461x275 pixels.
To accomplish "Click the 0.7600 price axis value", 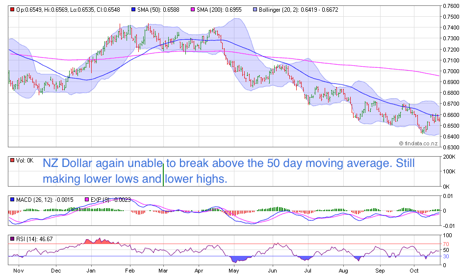I will (451, 5).
